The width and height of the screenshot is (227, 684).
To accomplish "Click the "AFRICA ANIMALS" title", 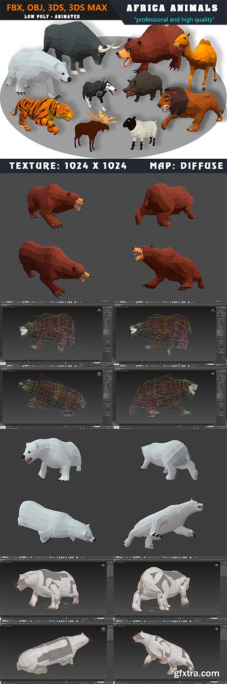I will coord(172,8).
